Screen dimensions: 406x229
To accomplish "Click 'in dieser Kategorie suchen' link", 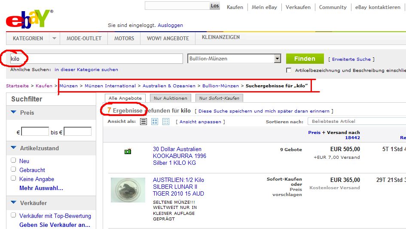I will coord(86,69).
